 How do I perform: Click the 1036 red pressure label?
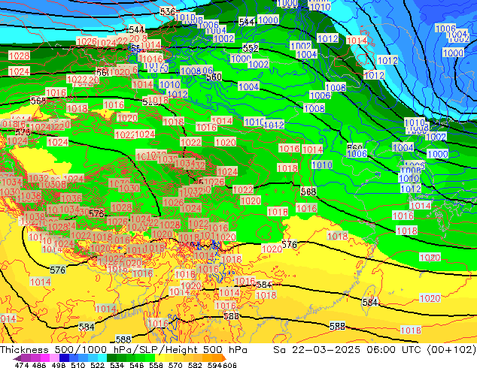click(70, 198)
